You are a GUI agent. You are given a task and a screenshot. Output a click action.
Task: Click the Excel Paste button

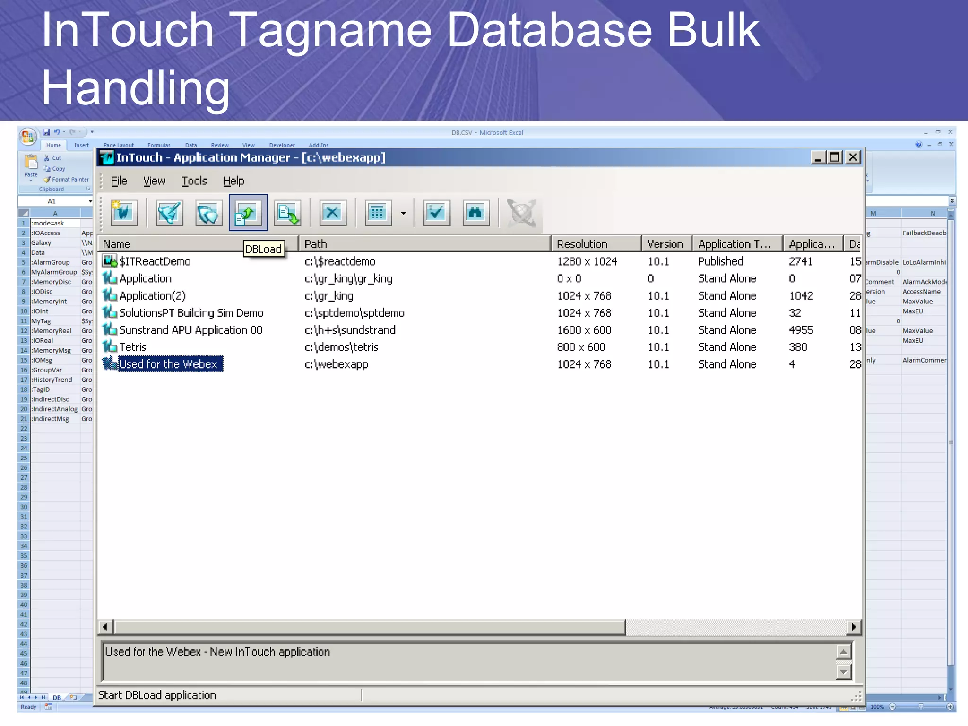point(31,168)
